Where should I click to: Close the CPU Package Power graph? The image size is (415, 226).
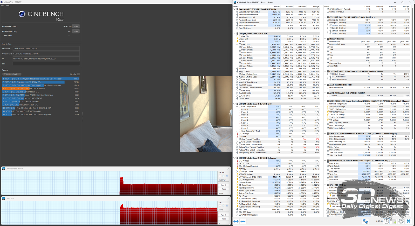pos(228,169)
